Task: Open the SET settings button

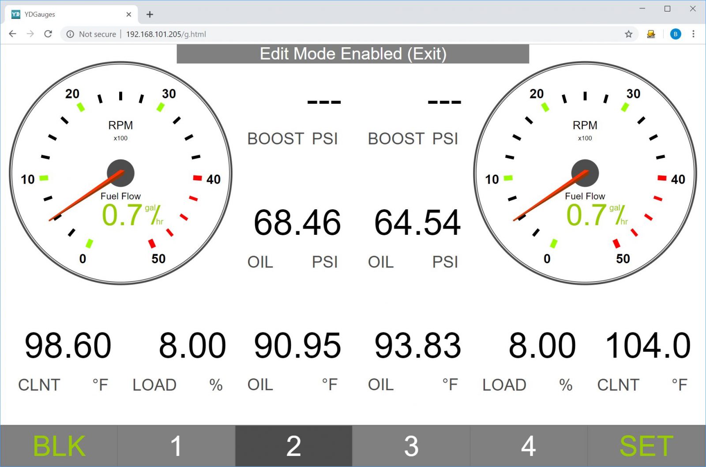Action: tap(646, 446)
